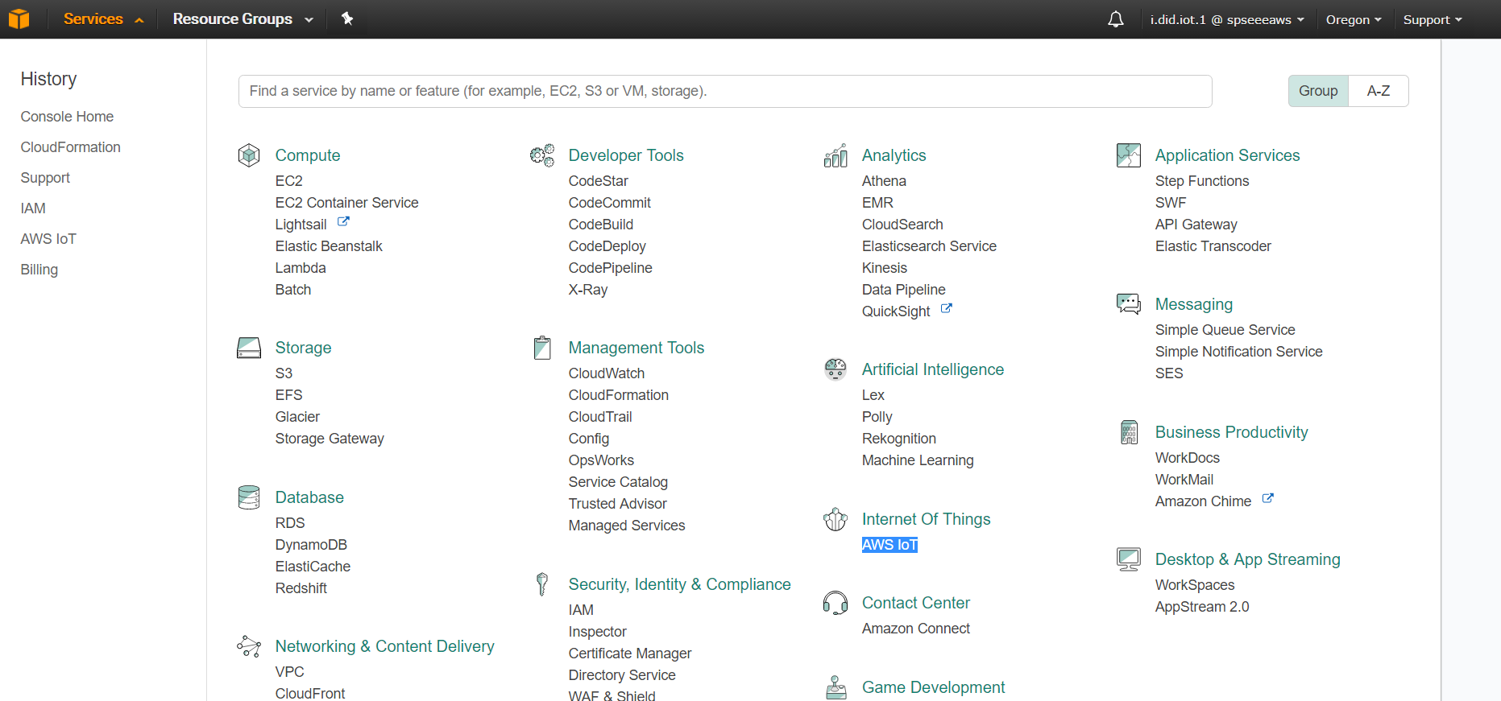Open the CodePipeline service
This screenshot has height=701, width=1501.
(610, 268)
